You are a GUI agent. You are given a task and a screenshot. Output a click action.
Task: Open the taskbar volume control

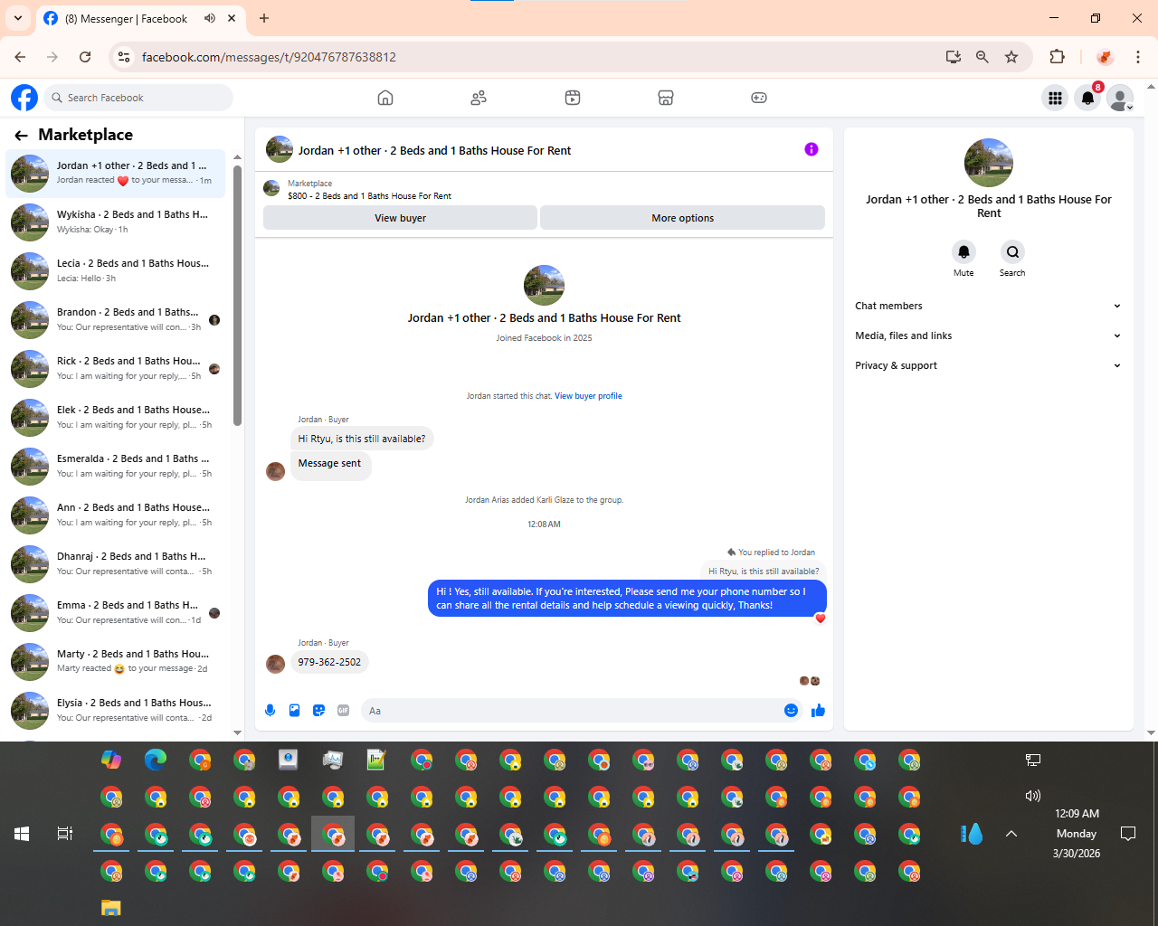(1033, 796)
